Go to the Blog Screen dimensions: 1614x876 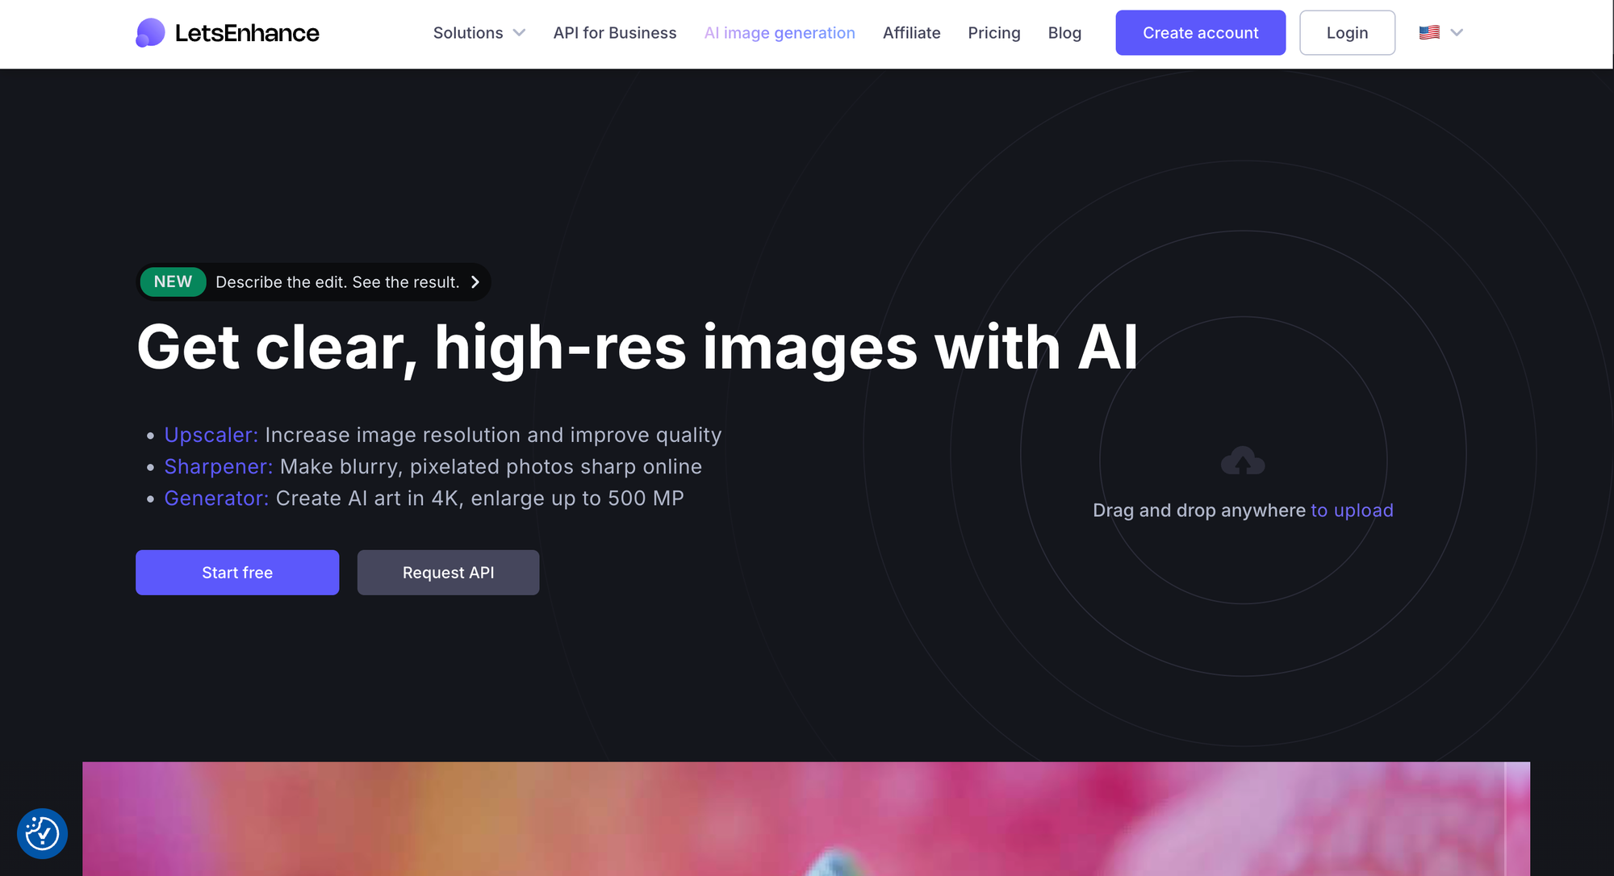(1064, 33)
